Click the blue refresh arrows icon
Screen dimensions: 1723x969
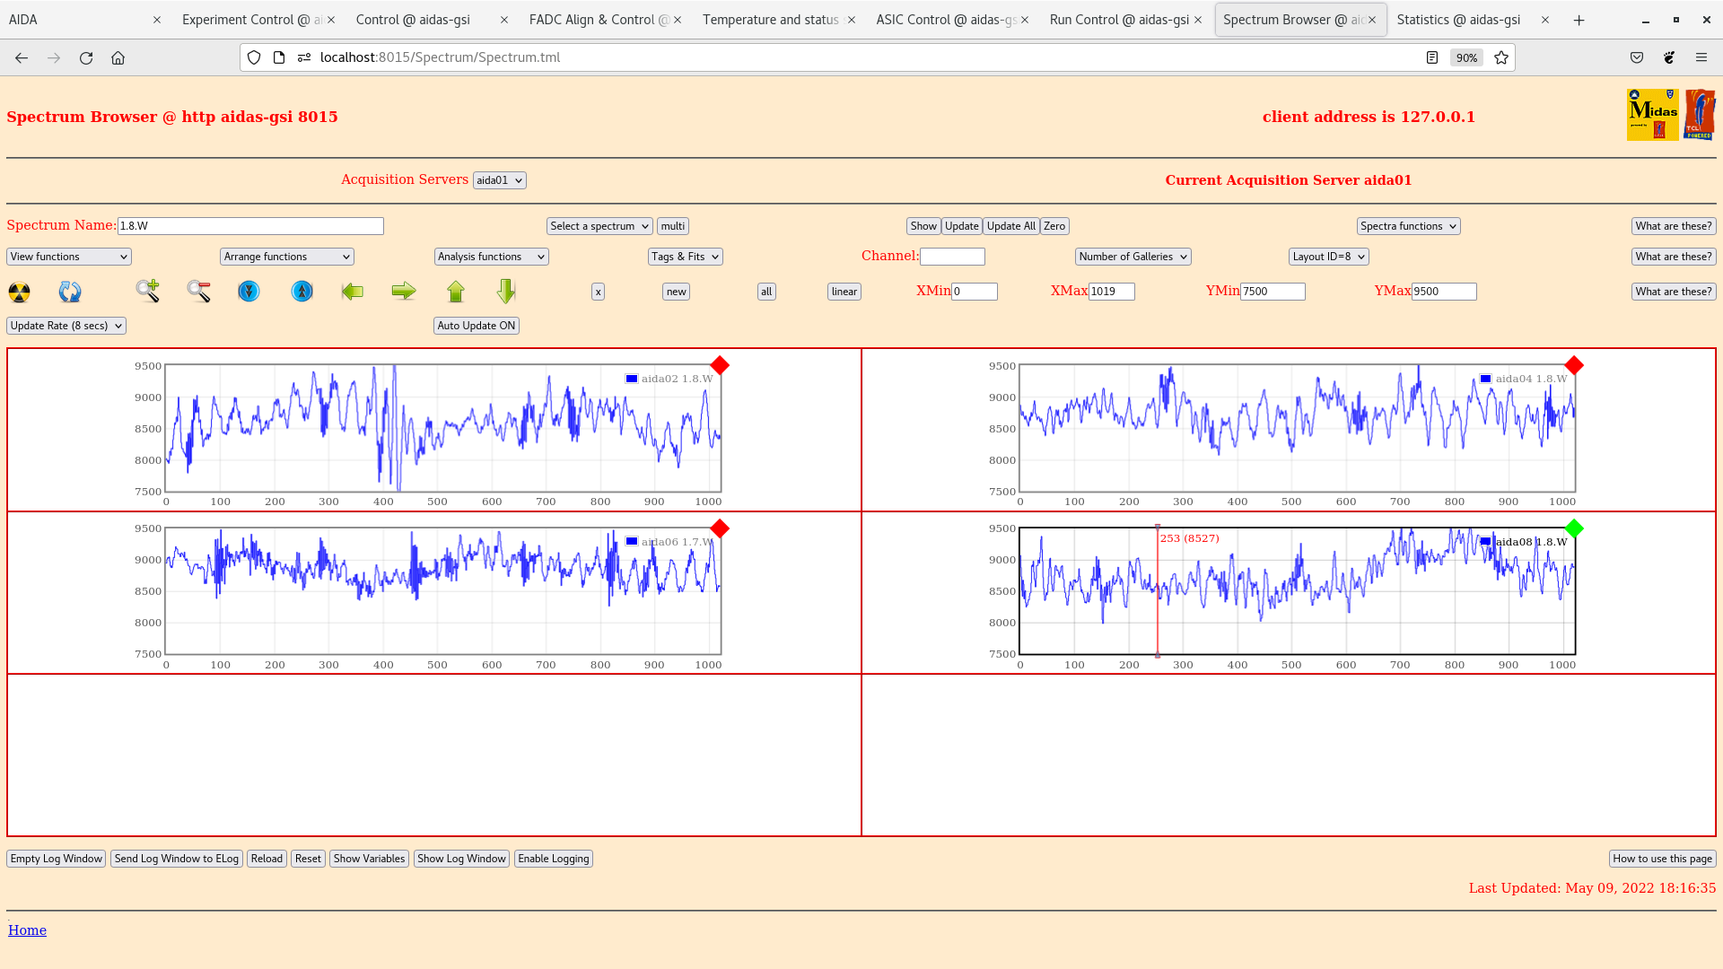coord(70,292)
